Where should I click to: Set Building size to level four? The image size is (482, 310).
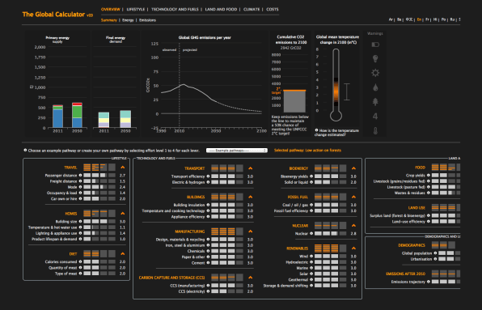pyautogui.click(x=112, y=222)
